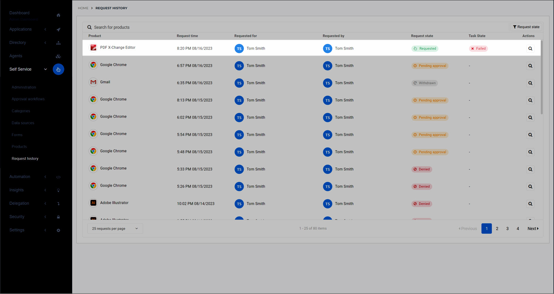This screenshot has width=554, height=294.
Task: Click the Automation code icon
Action: point(58,177)
